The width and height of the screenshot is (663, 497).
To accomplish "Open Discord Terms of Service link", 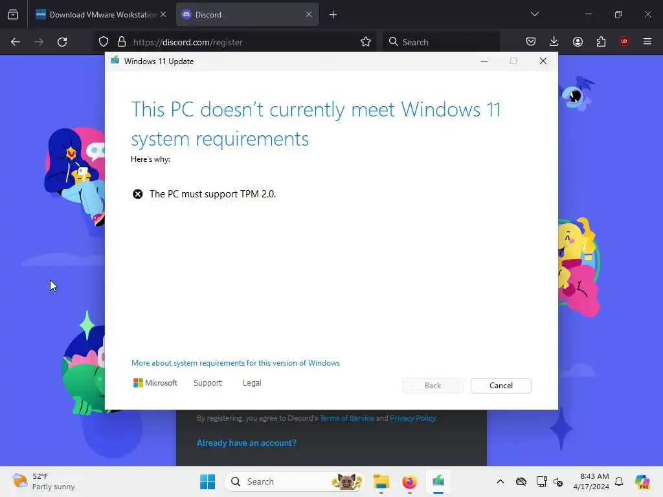I will coord(347,418).
